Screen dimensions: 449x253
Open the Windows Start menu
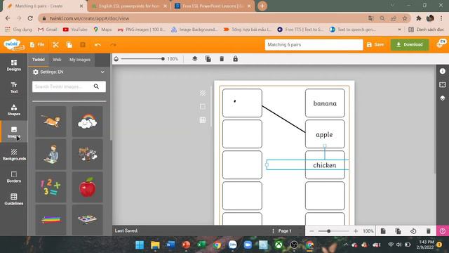click(140, 245)
